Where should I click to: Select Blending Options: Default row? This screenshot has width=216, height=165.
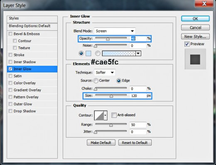32,27
